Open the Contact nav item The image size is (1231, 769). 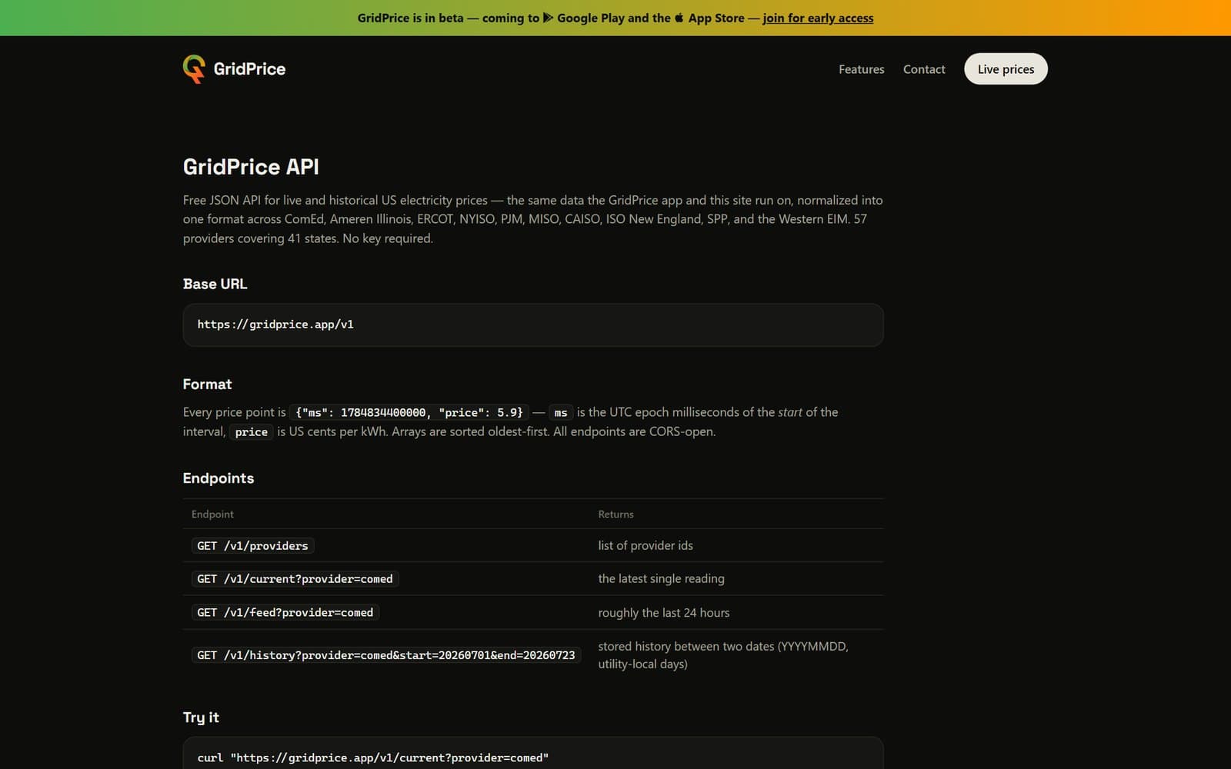coord(924,69)
